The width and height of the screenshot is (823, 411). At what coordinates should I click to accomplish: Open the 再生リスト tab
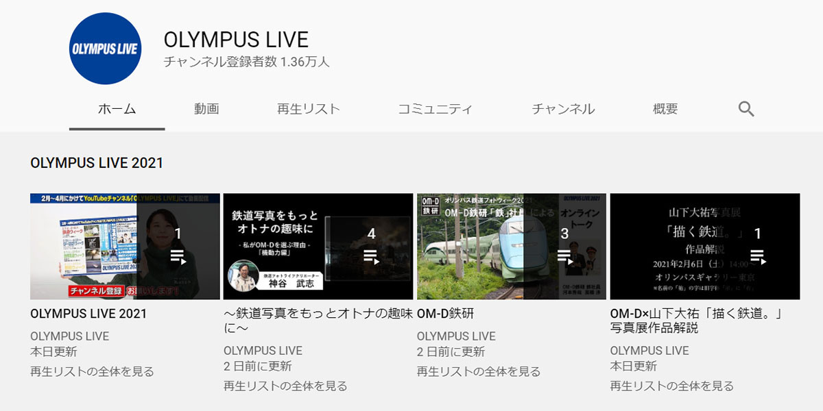pyautogui.click(x=309, y=109)
